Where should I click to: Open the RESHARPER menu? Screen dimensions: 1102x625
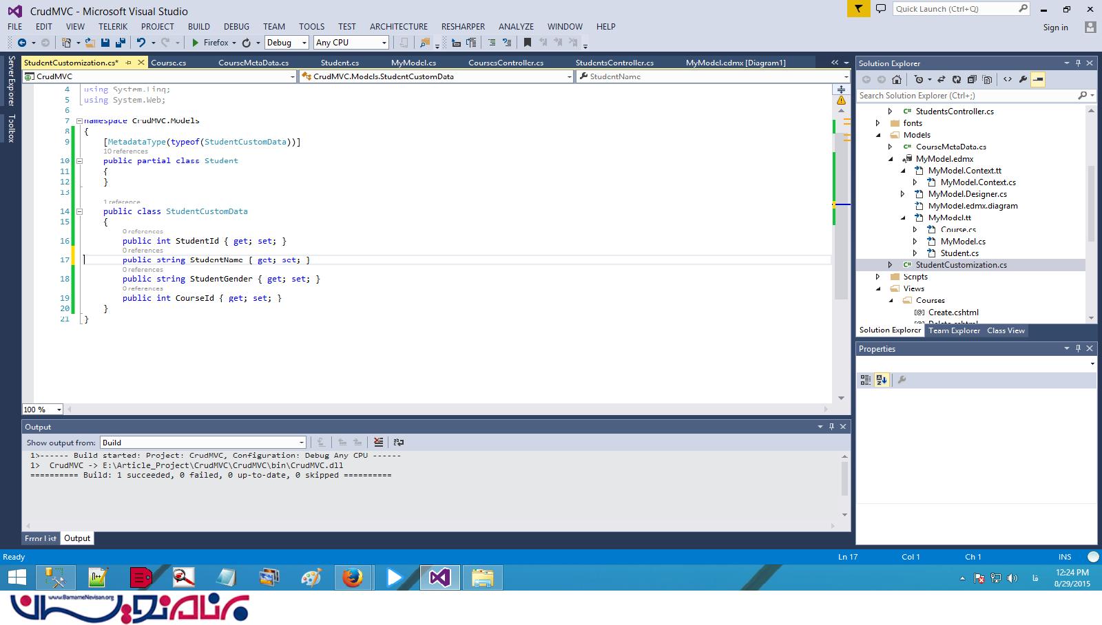(463, 26)
